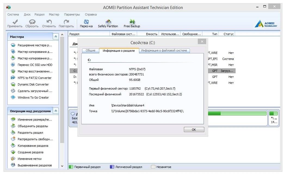The width and height of the screenshot is (287, 177).
Task: Click the Система status cell in EFI row
Action: pos(228,59)
